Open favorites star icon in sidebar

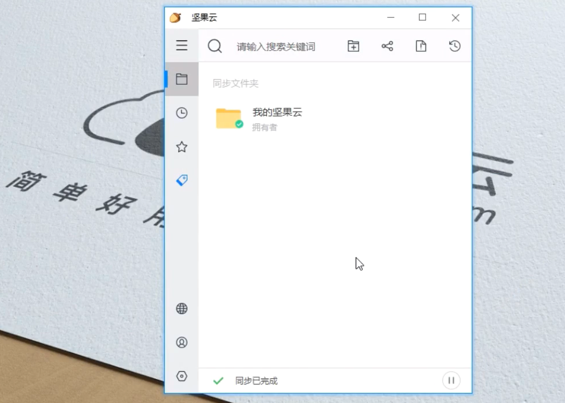(x=182, y=146)
